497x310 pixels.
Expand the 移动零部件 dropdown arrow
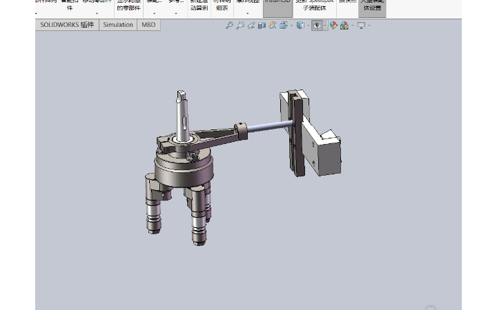(x=97, y=14)
